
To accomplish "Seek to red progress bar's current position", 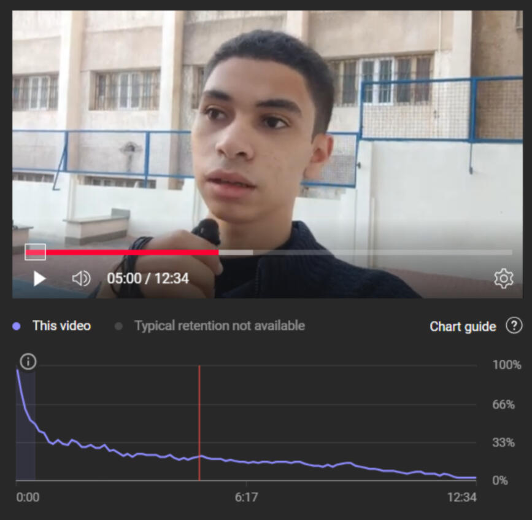I will tap(218, 252).
